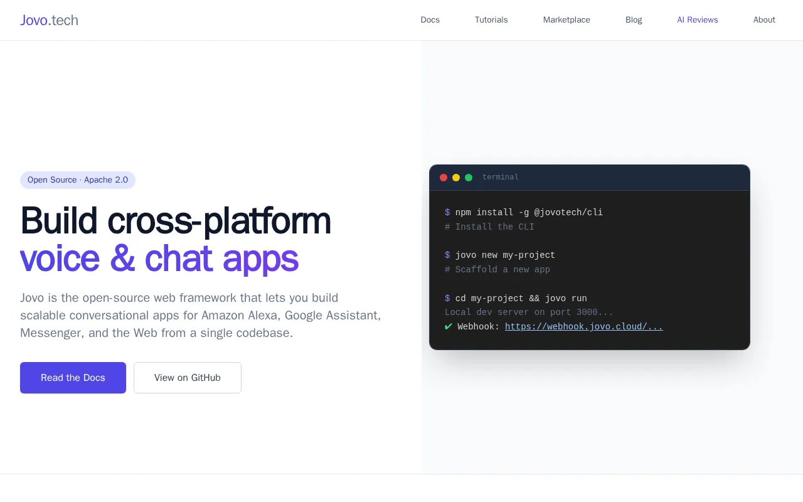Click the '# Scaffold a new app' comment
Image resolution: width=803 pixels, height=502 pixels.
point(497,270)
